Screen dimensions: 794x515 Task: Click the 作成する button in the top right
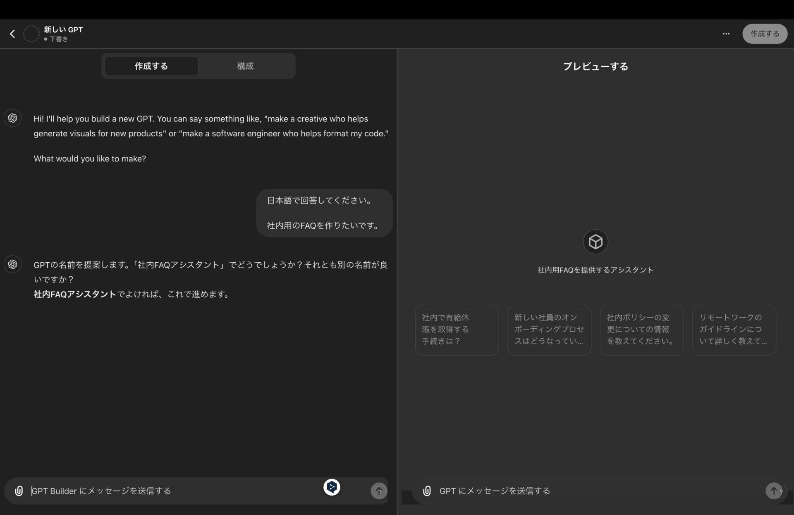click(x=765, y=34)
